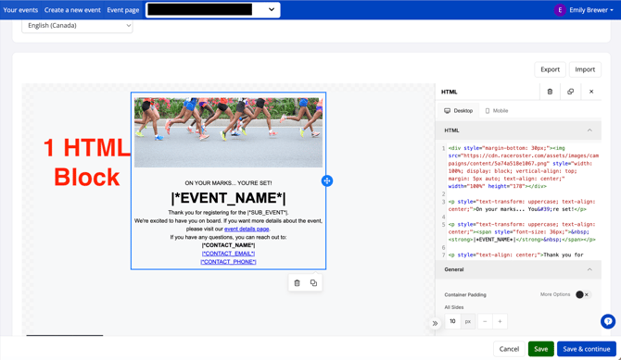Viewport: 621px width, 360px height.
Task: Open the Event page link
Action: tap(123, 10)
